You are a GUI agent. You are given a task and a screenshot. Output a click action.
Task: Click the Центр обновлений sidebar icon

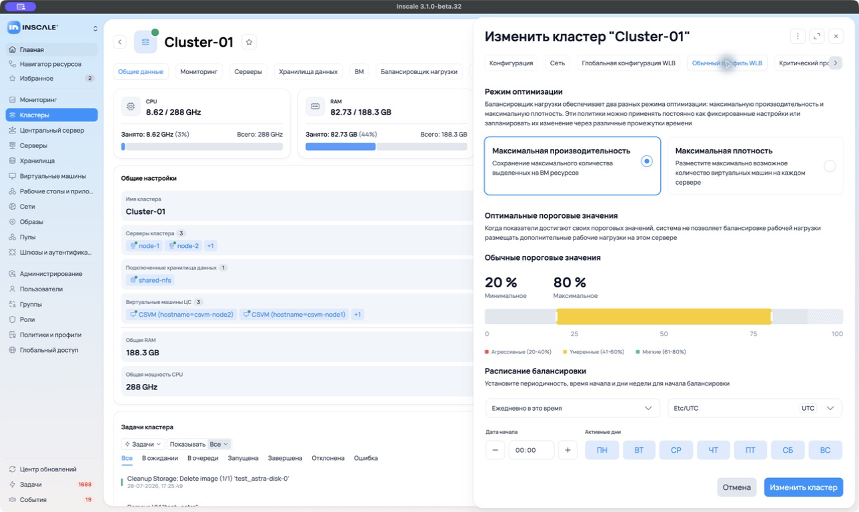click(13, 469)
